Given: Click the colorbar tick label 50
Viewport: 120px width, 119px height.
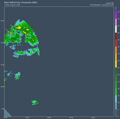Looking at the screenshot, I should click(x=118, y=47).
